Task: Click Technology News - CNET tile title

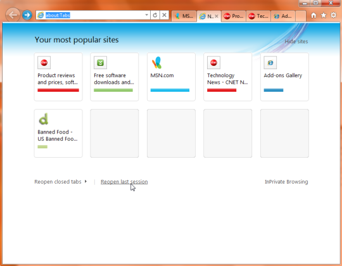Action: 227,79
